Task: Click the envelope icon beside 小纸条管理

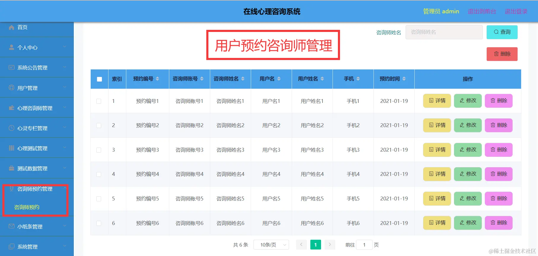Action: point(12,226)
